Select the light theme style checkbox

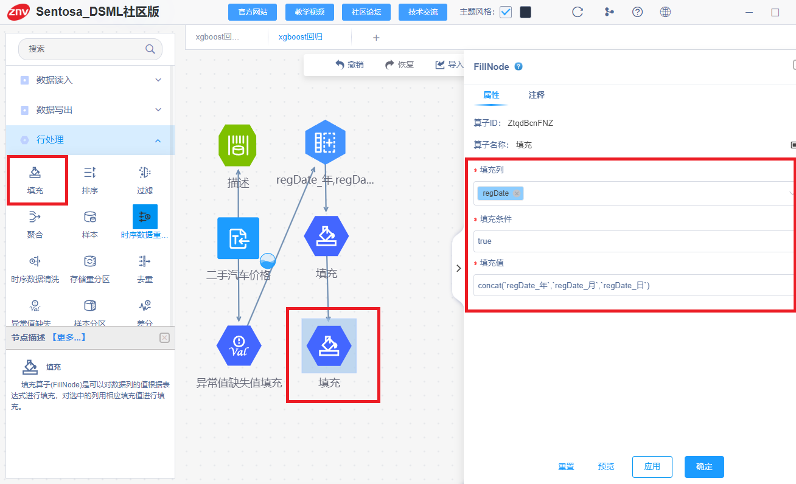tap(506, 12)
